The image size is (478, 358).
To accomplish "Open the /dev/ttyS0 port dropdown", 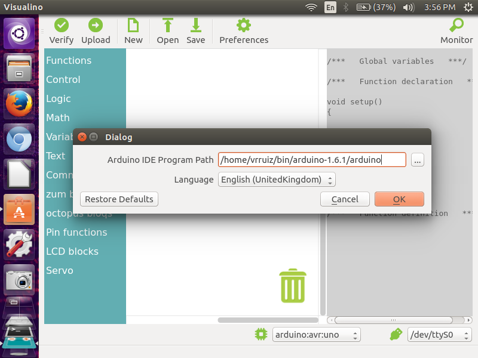I will (x=440, y=335).
